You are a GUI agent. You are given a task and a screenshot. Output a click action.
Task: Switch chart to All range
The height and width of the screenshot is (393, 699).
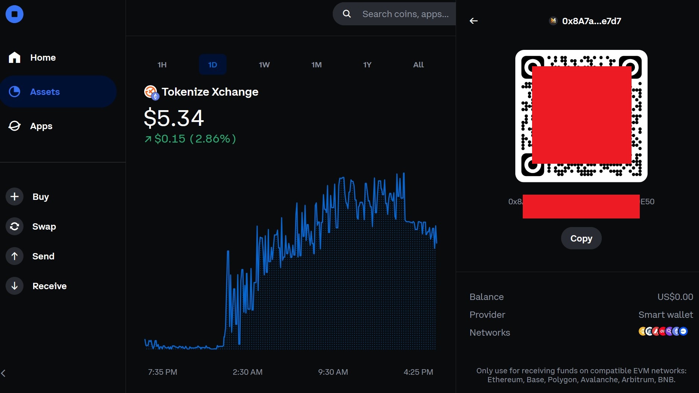pyautogui.click(x=418, y=65)
